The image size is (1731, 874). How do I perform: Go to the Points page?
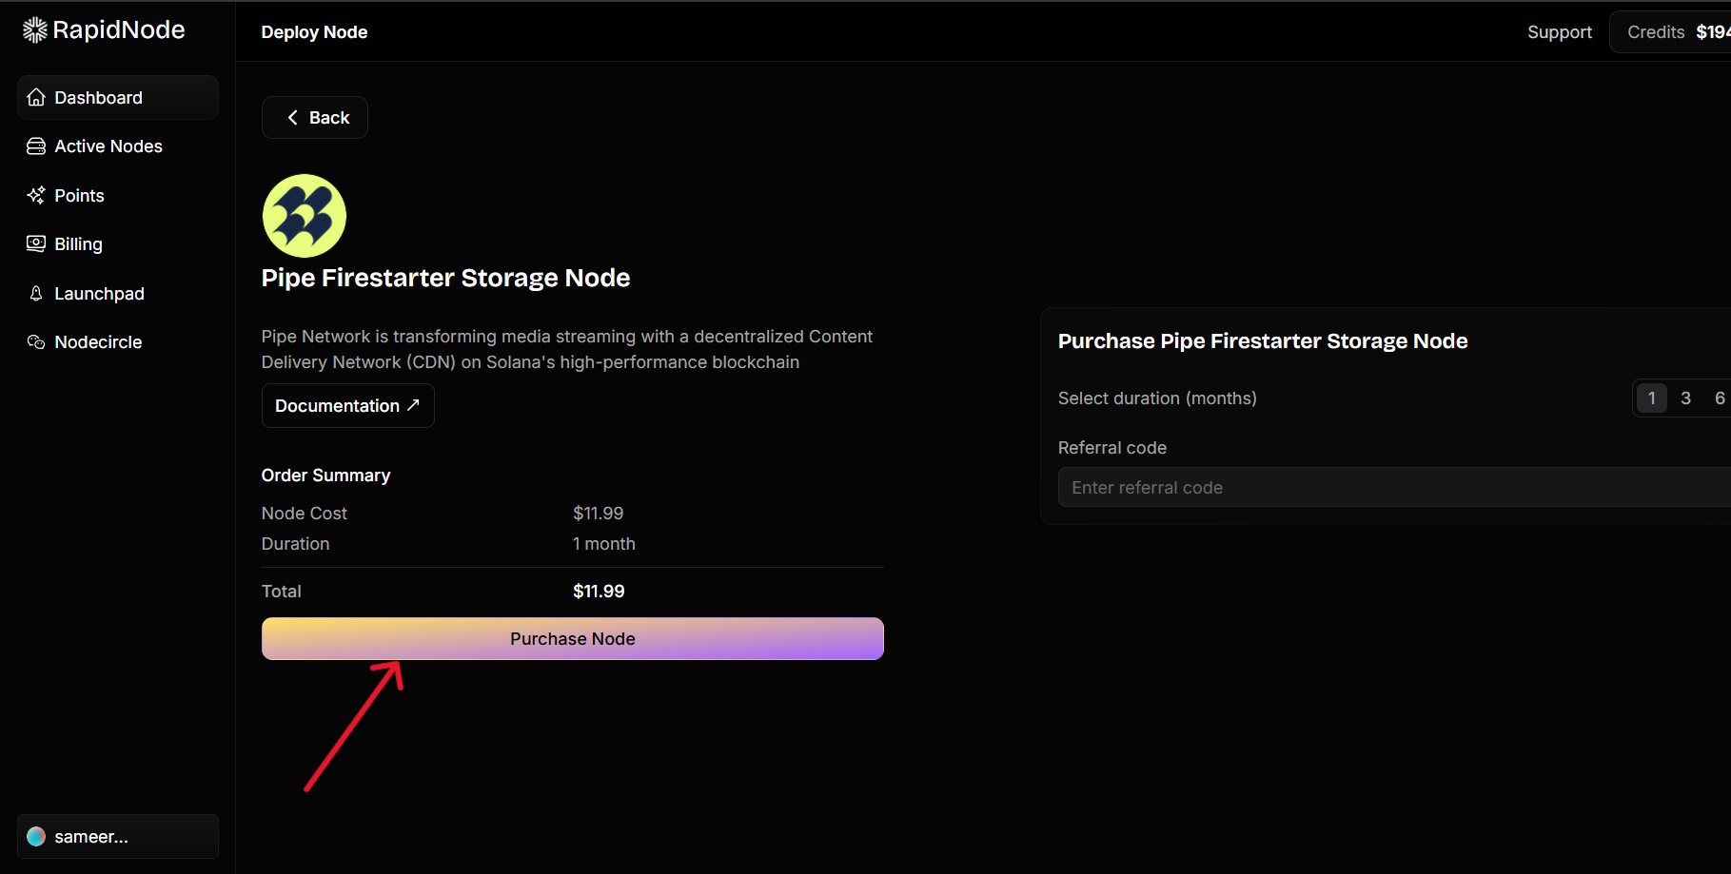click(x=79, y=196)
